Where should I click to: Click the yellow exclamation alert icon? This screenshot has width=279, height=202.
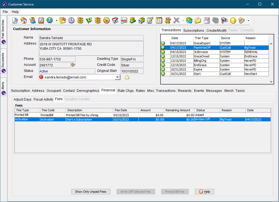(x=233, y=21)
